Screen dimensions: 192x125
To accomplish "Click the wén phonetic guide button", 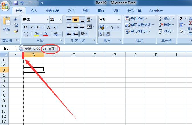I will pos(56,34).
